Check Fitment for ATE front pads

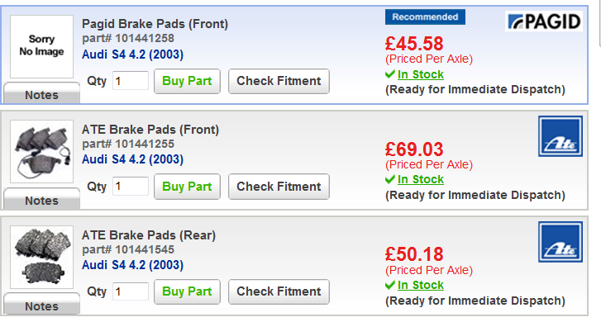click(x=279, y=187)
